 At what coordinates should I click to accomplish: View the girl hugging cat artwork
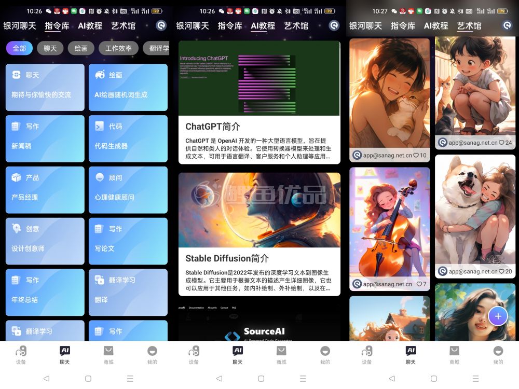pos(390,93)
